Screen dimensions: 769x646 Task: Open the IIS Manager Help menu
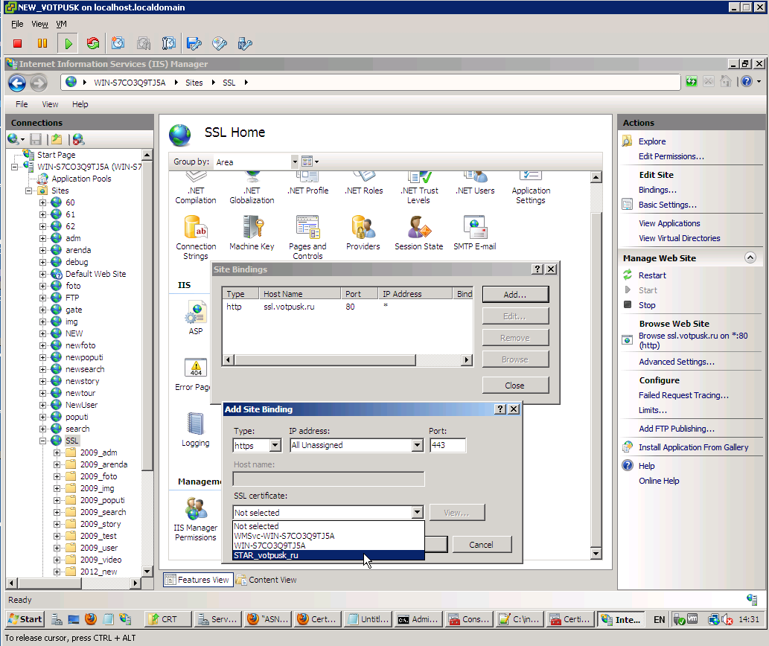pyautogui.click(x=80, y=104)
